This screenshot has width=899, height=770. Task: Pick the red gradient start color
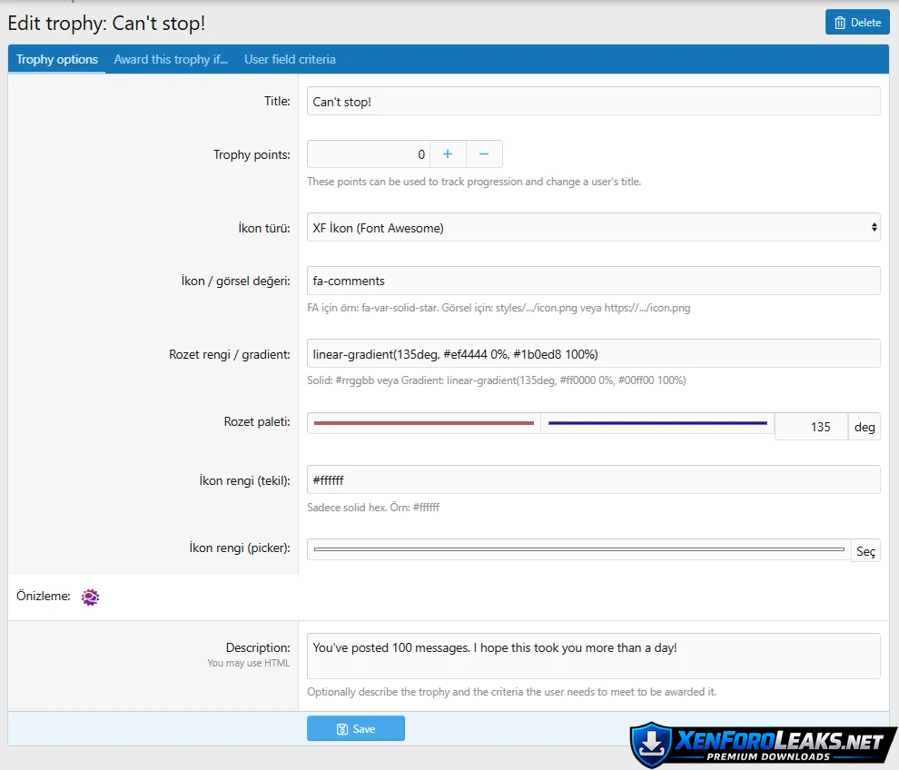coord(423,423)
